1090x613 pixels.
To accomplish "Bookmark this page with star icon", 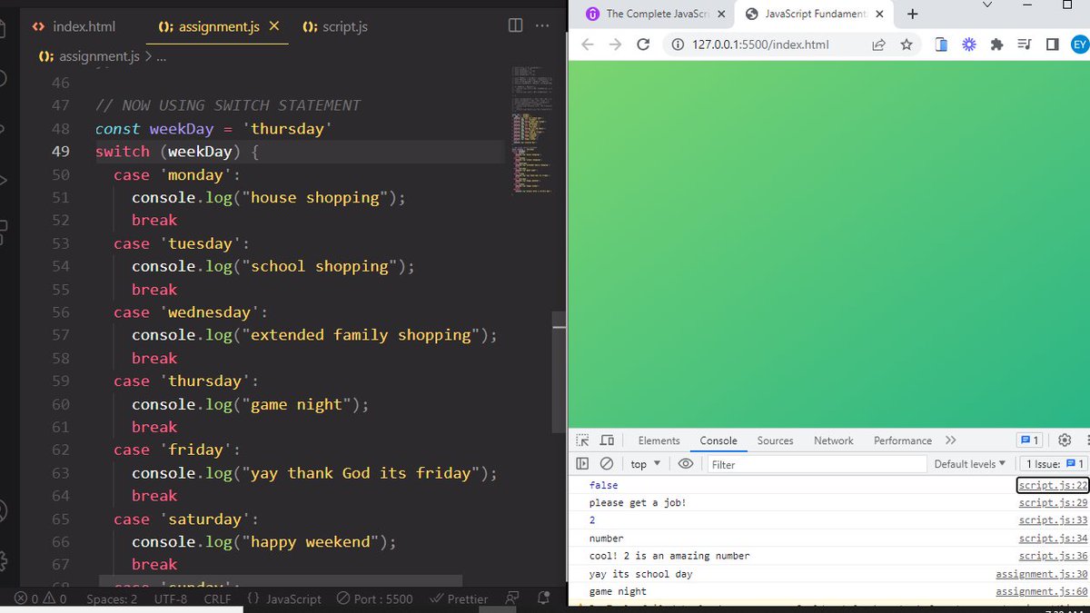I will (x=906, y=44).
